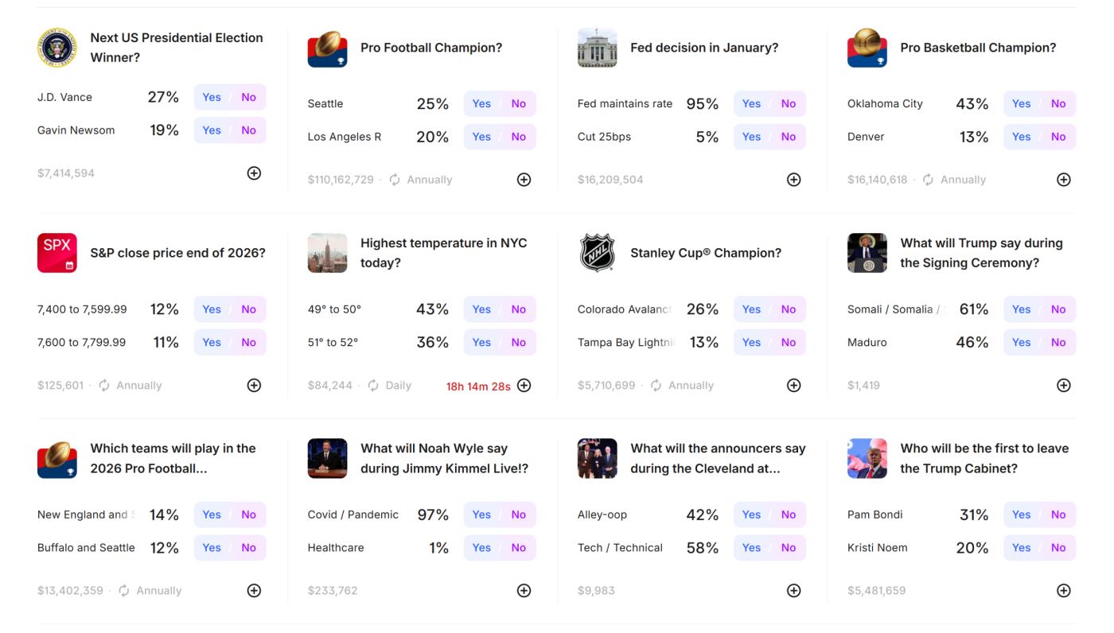Click the Pro Basketball Champion icon
The image size is (1114, 633).
pyautogui.click(x=867, y=48)
